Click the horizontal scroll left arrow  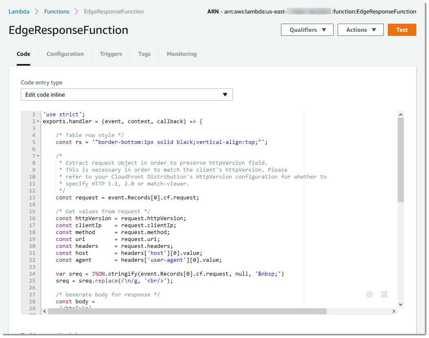point(44,311)
